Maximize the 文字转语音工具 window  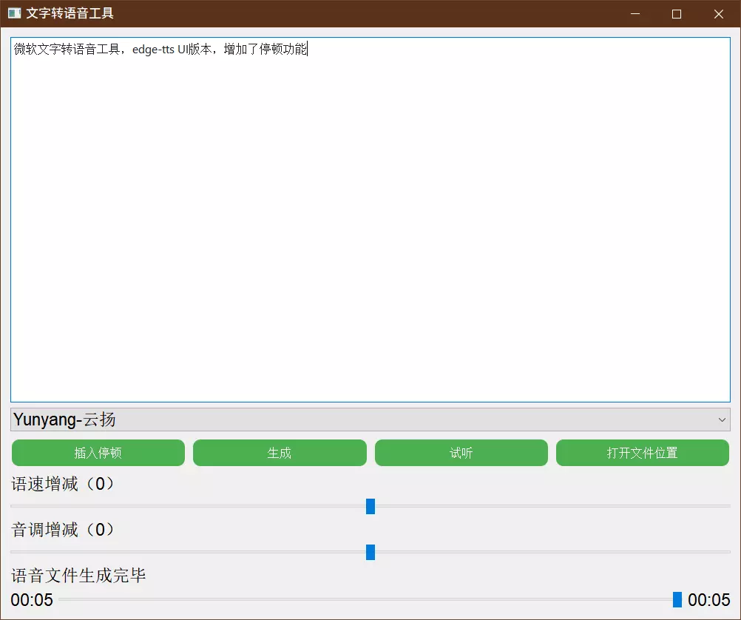tap(676, 13)
